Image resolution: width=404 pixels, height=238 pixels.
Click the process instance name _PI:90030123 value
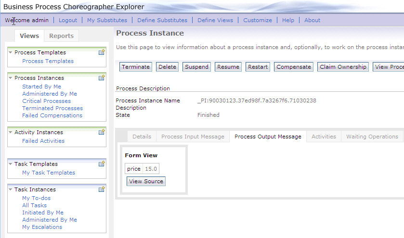(x=257, y=100)
